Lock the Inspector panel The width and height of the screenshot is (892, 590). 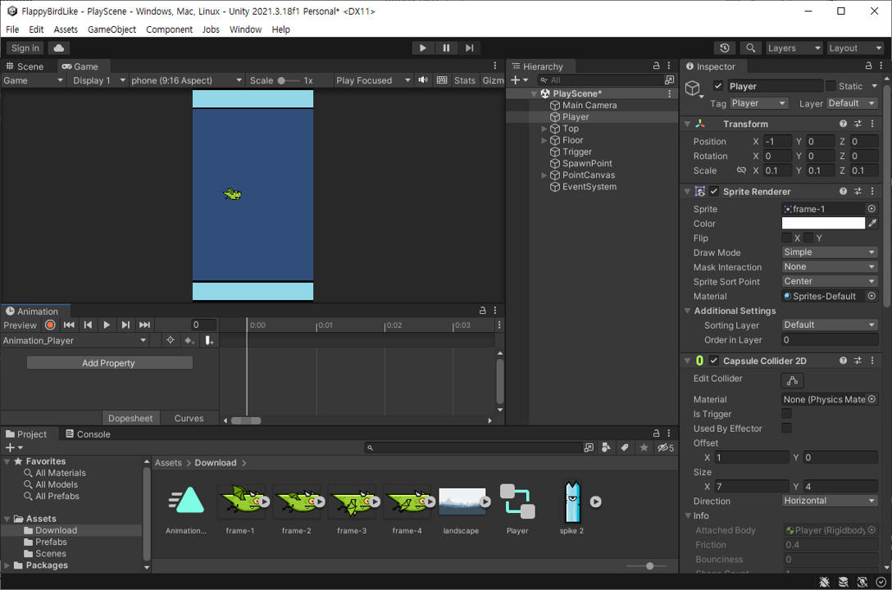pyautogui.click(x=869, y=66)
